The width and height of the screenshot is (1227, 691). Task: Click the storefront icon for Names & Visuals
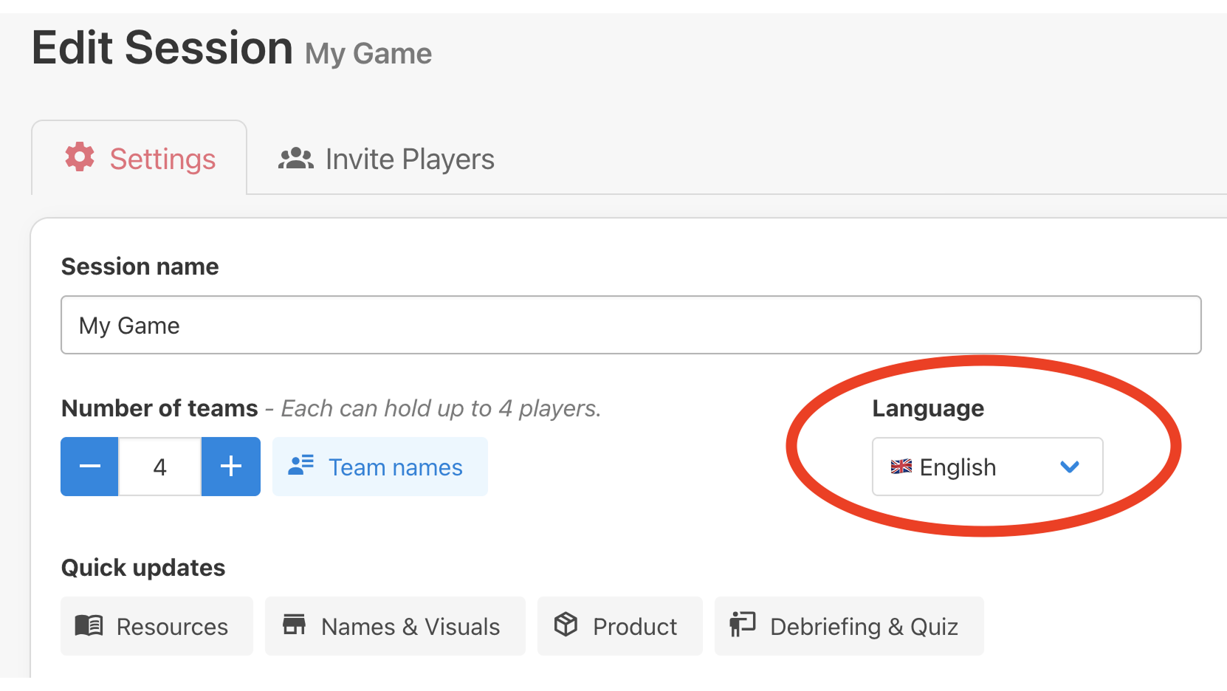pyautogui.click(x=294, y=625)
